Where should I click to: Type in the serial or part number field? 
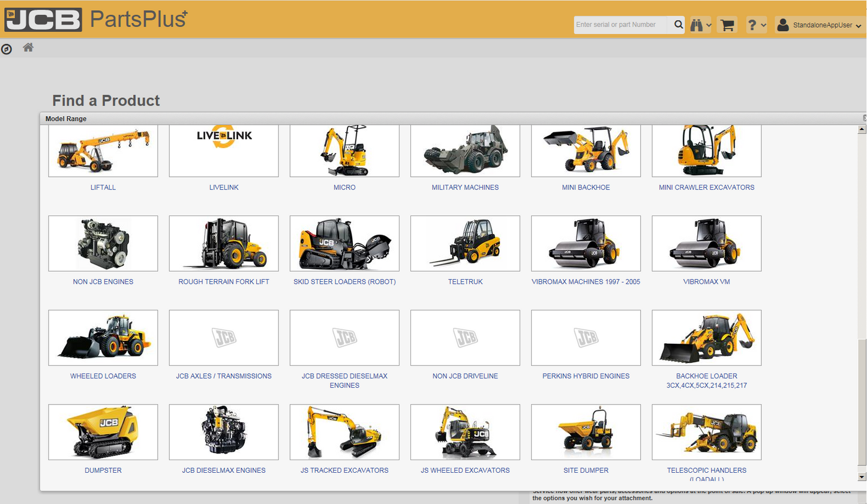(620, 25)
